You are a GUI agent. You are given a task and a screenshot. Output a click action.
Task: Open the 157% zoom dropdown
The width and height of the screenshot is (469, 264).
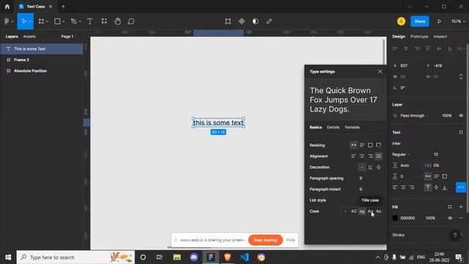458,21
